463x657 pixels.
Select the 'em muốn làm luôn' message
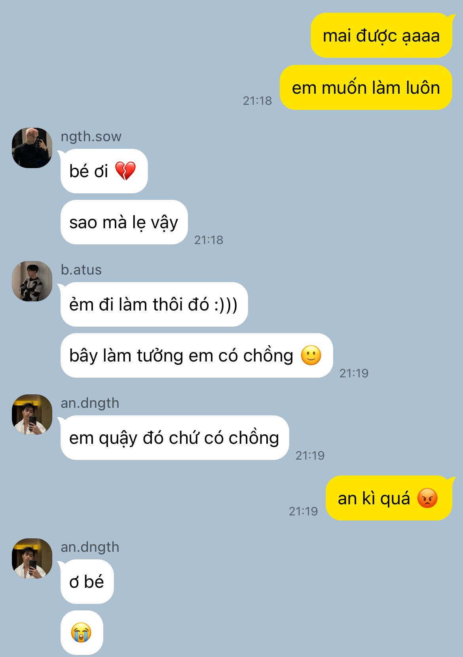pyautogui.click(x=366, y=87)
